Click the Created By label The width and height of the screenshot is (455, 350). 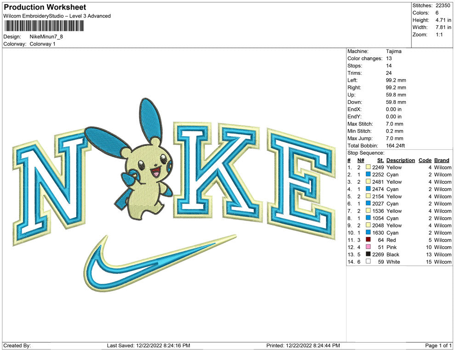pyautogui.click(x=17, y=345)
